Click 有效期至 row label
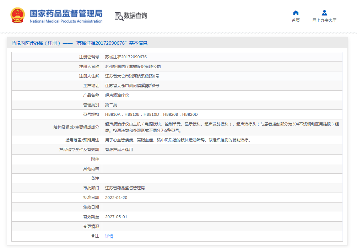The width and height of the screenshot is (357, 248). (x=91, y=217)
